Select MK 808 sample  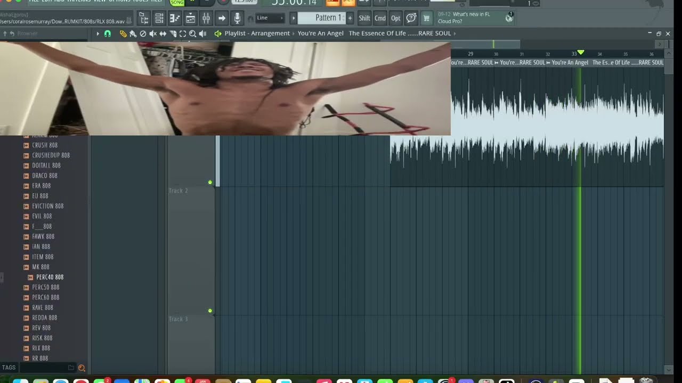40,267
